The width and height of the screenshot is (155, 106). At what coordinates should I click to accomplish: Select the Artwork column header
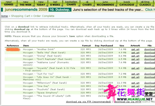[135, 46]
